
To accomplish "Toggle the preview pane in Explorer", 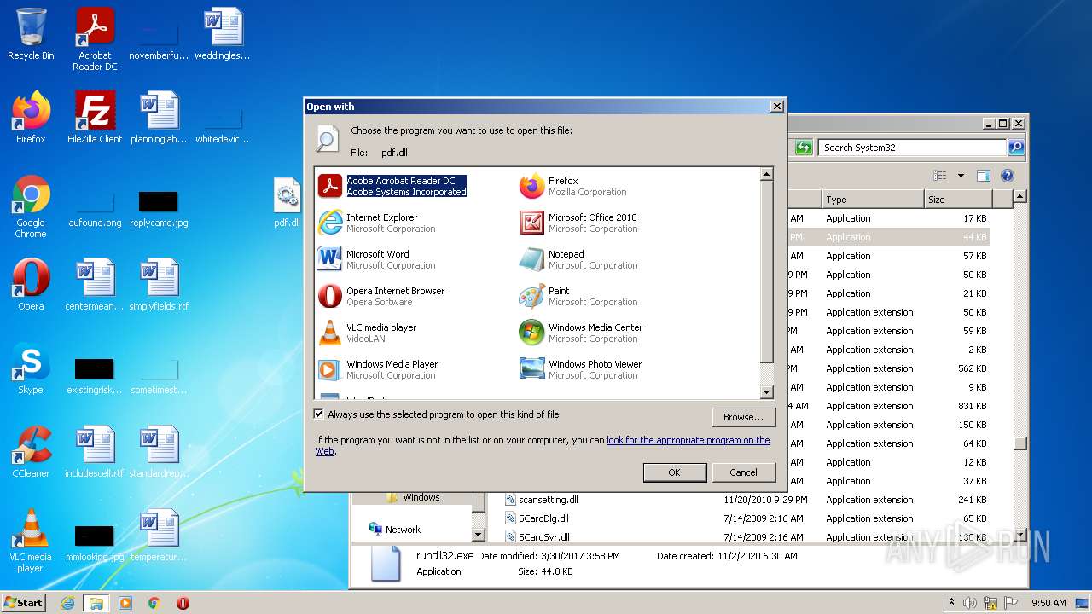I will 984,176.
